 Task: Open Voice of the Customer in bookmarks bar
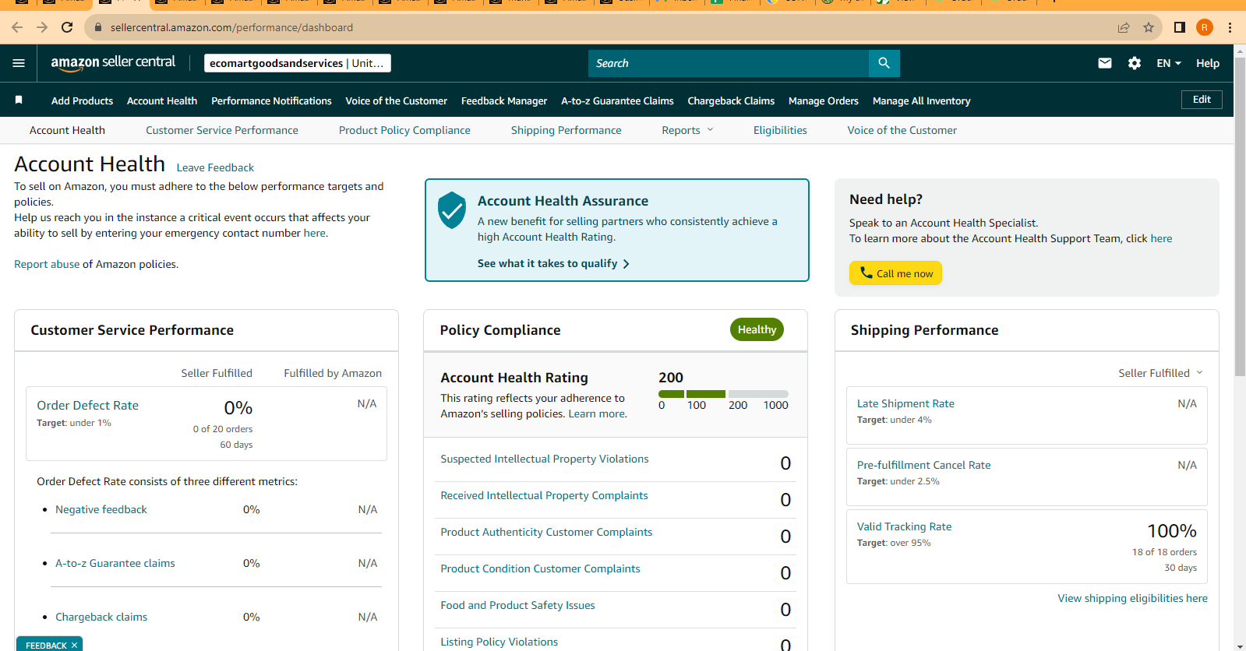[396, 100]
